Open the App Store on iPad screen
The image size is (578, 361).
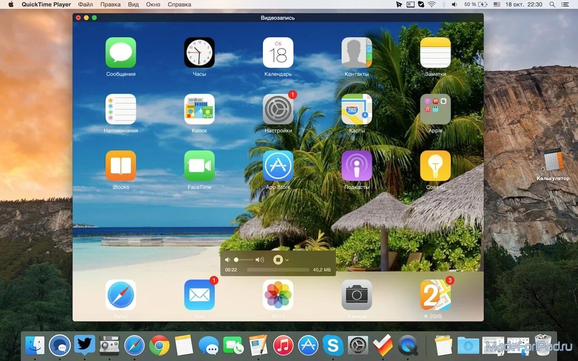pyautogui.click(x=278, y=166)
